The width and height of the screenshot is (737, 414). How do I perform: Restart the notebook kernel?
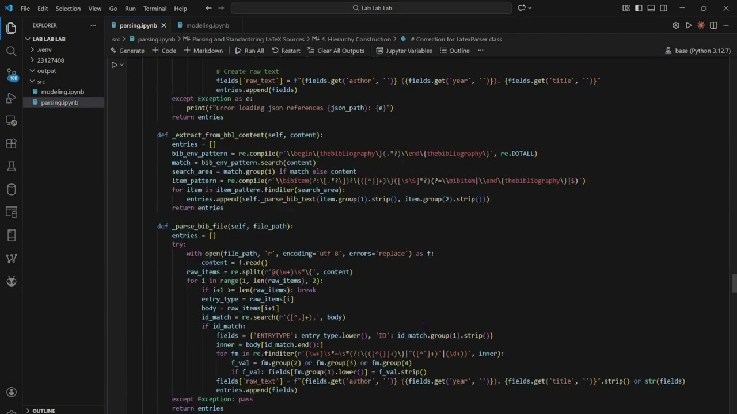click(286, 51)
